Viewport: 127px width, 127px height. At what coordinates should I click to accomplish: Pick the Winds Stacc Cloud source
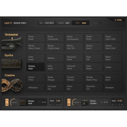(35, 47)
